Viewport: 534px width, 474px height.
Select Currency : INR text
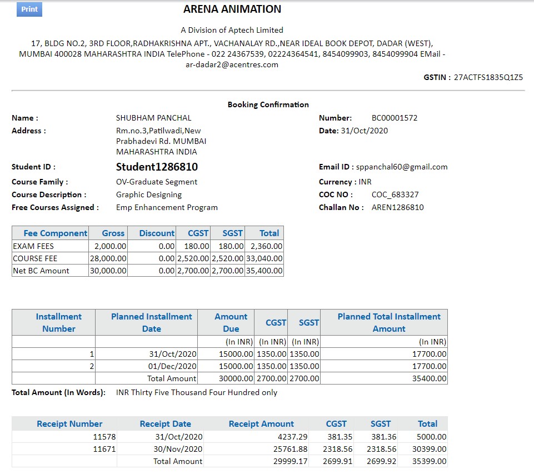[x=345, y=182]
